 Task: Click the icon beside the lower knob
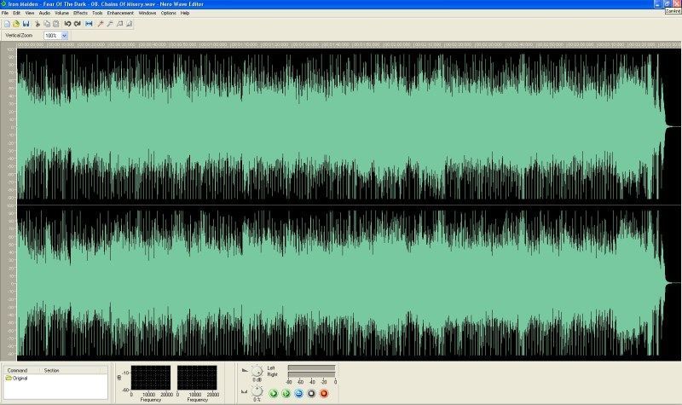coord(245,391)
